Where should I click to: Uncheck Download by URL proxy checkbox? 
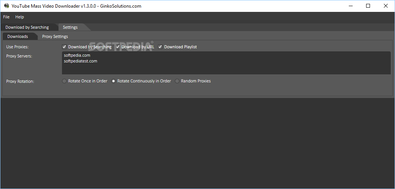coord(118,47)
